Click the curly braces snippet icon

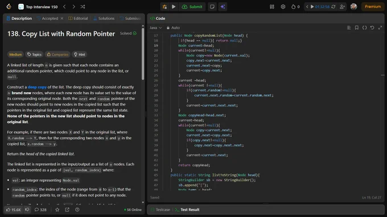[x=364, y=28]
